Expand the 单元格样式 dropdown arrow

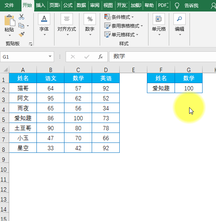(x=137, y=34)
